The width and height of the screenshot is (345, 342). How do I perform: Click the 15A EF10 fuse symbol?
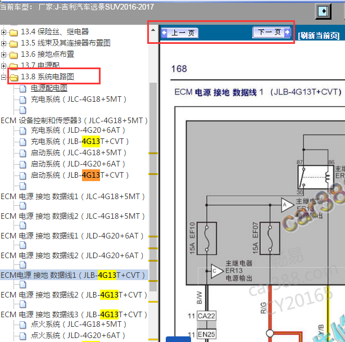click(207, 238)
